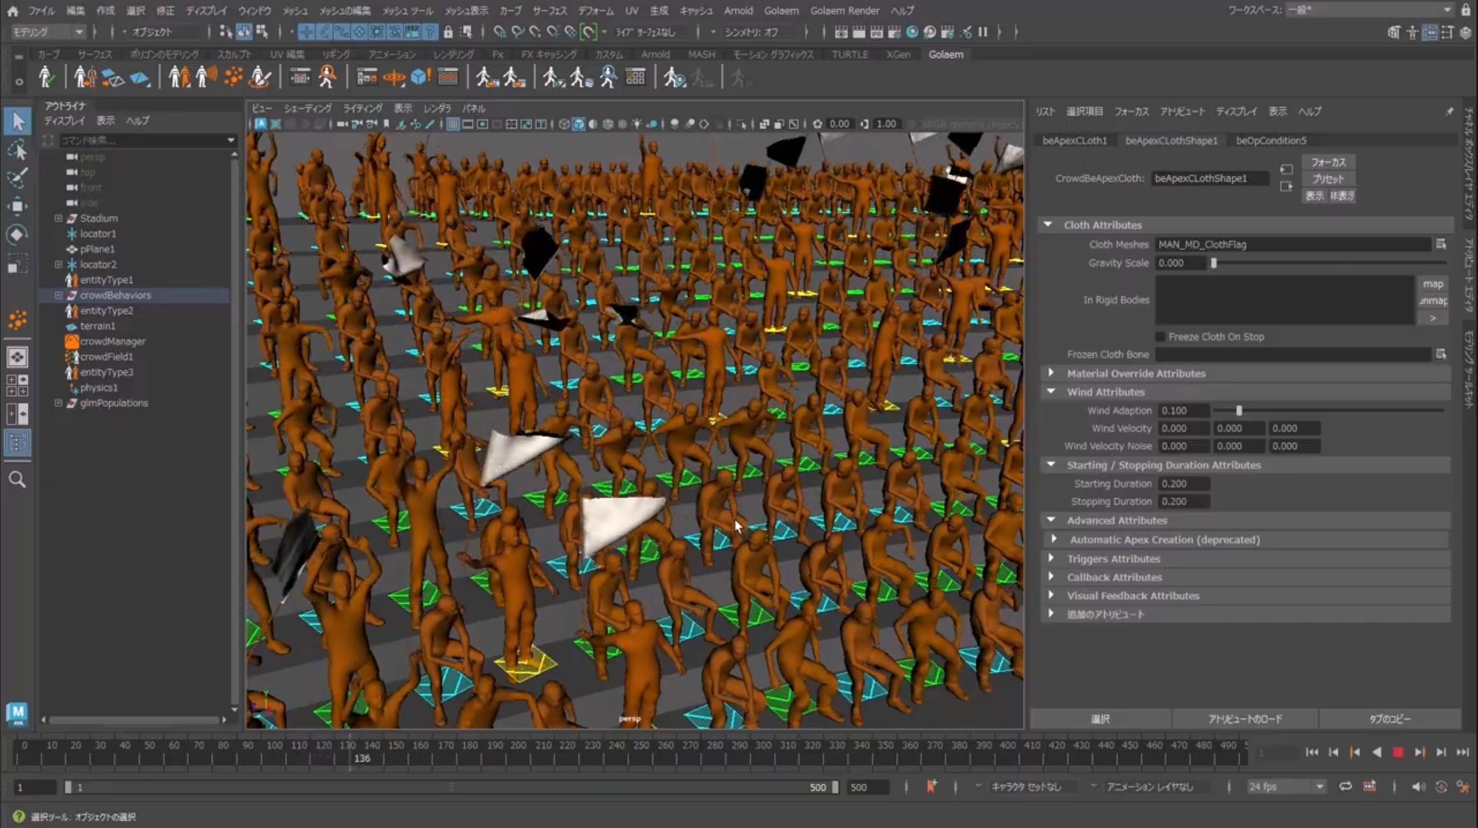Click the Golaem orange torus shelf icon

[x=394, y=77]
